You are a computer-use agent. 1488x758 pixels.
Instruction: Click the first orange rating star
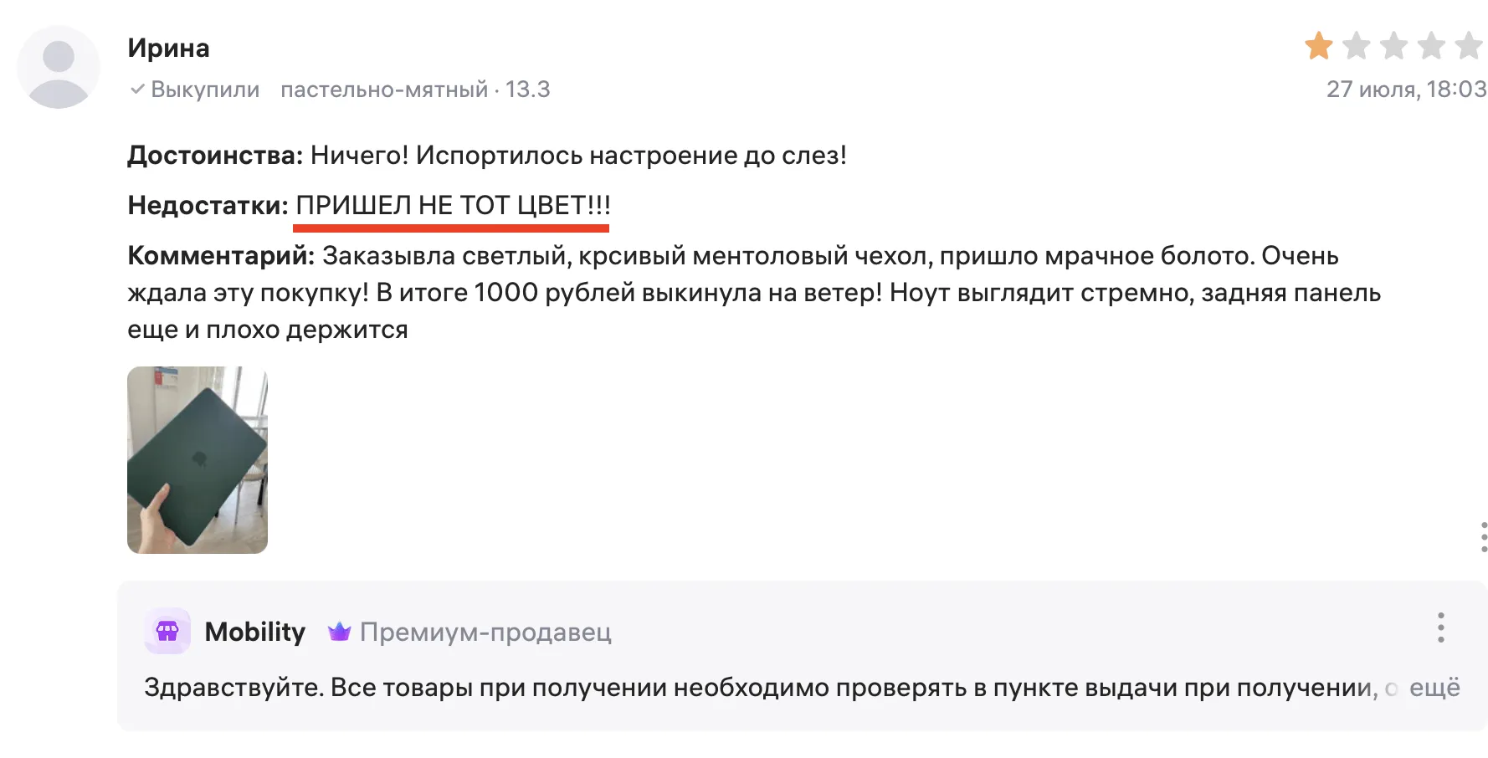tap(1318, 47)
